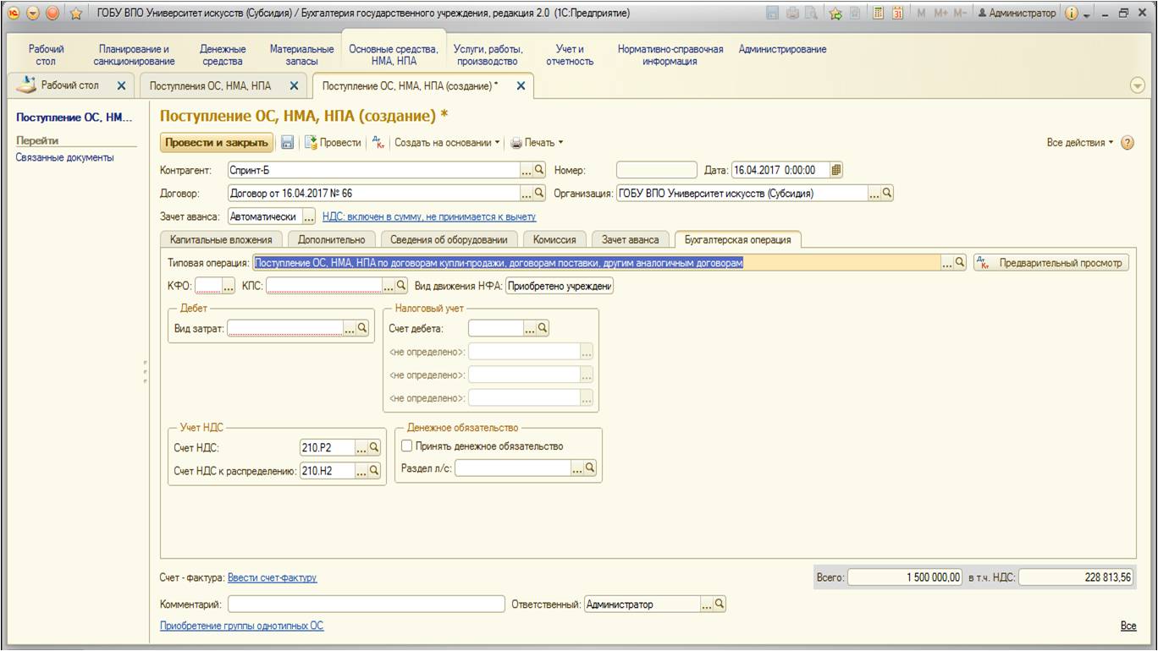Open the Печать dropdown menu

(537, 143)
